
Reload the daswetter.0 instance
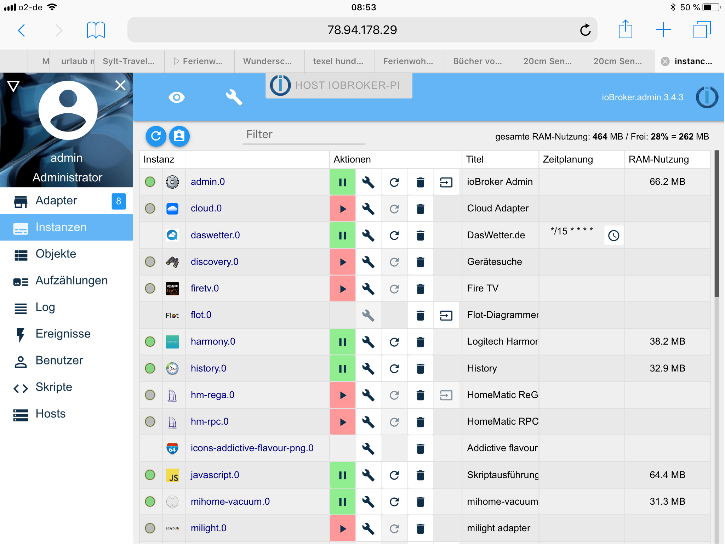394,236
